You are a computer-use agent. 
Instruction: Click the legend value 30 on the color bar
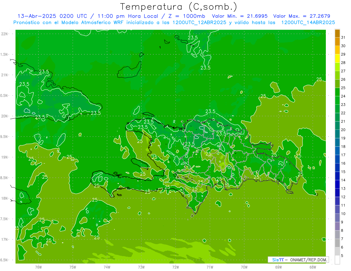343,46
